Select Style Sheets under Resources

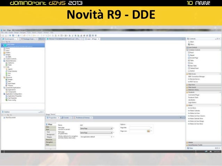[11, 84]
